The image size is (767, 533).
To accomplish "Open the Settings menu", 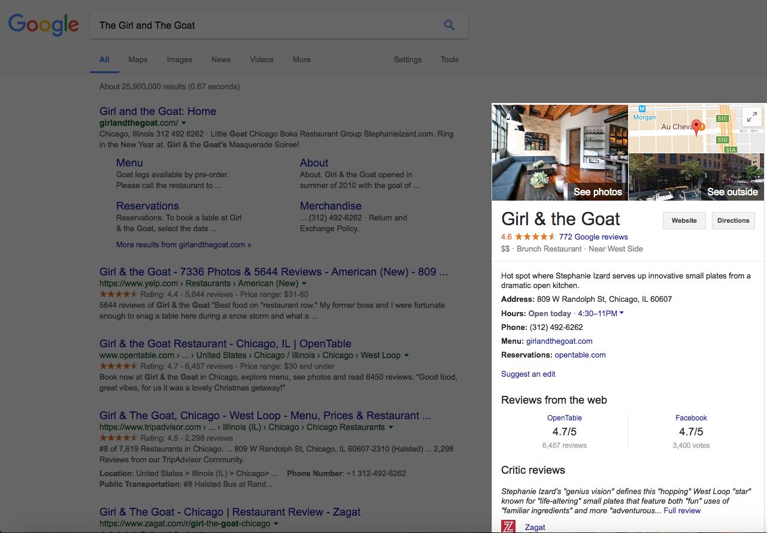I will click(x=408, y=59).
